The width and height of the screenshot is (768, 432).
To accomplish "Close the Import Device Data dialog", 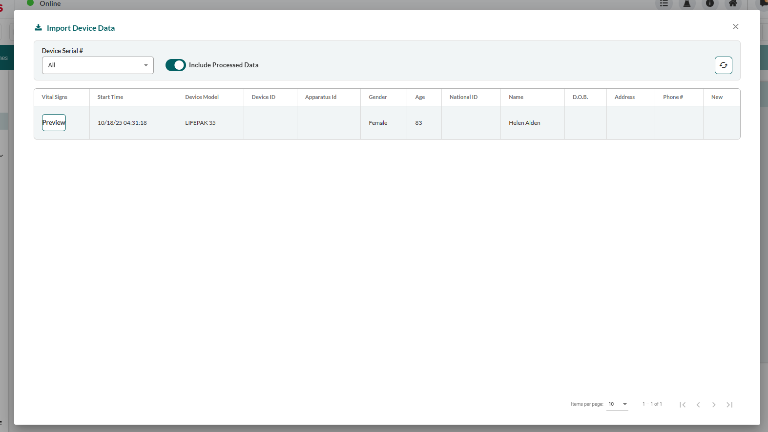I will coord(735,27).
